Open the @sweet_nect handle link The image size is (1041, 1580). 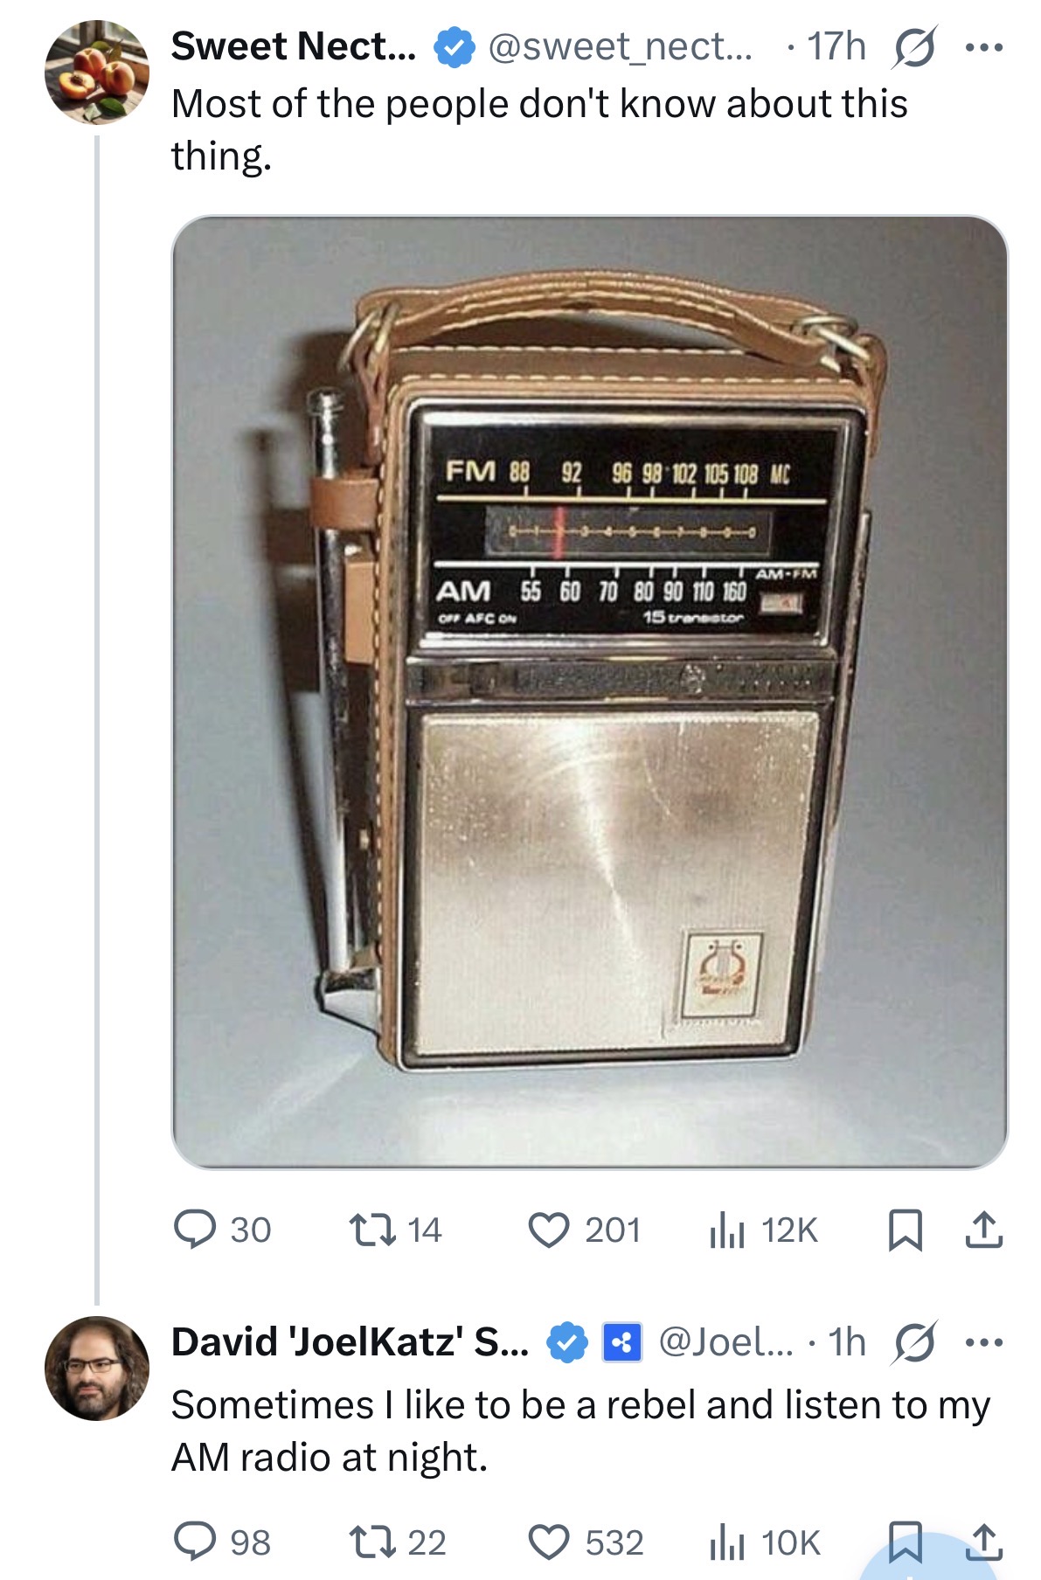tap(619, 47)
